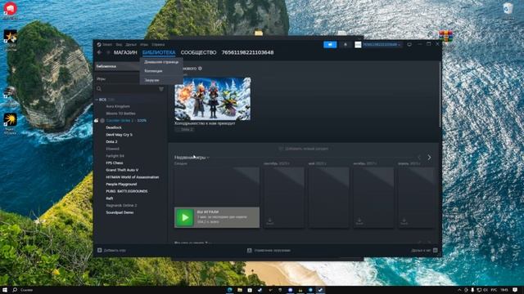Select Devil May Cry 5 in the list
The image size is (524, 294).
tap(119, 135)
